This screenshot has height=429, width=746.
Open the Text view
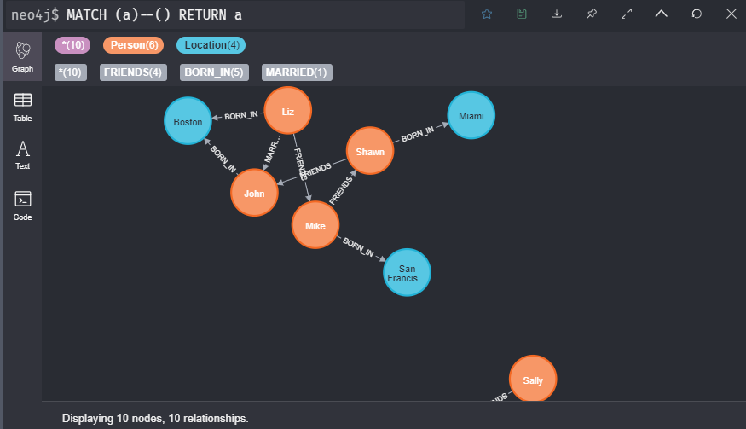click(23, 155)
